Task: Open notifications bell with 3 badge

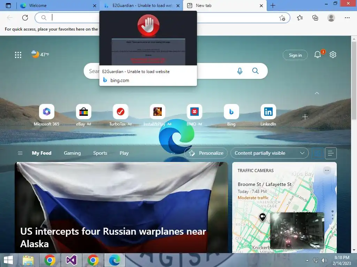Action: pyautogui.click(x=318, y=55)
